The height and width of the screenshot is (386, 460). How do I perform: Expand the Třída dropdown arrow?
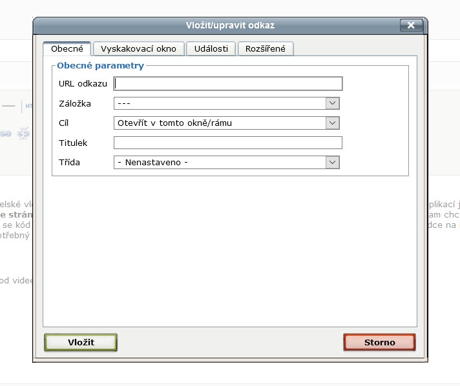click(x=332, y=163)
